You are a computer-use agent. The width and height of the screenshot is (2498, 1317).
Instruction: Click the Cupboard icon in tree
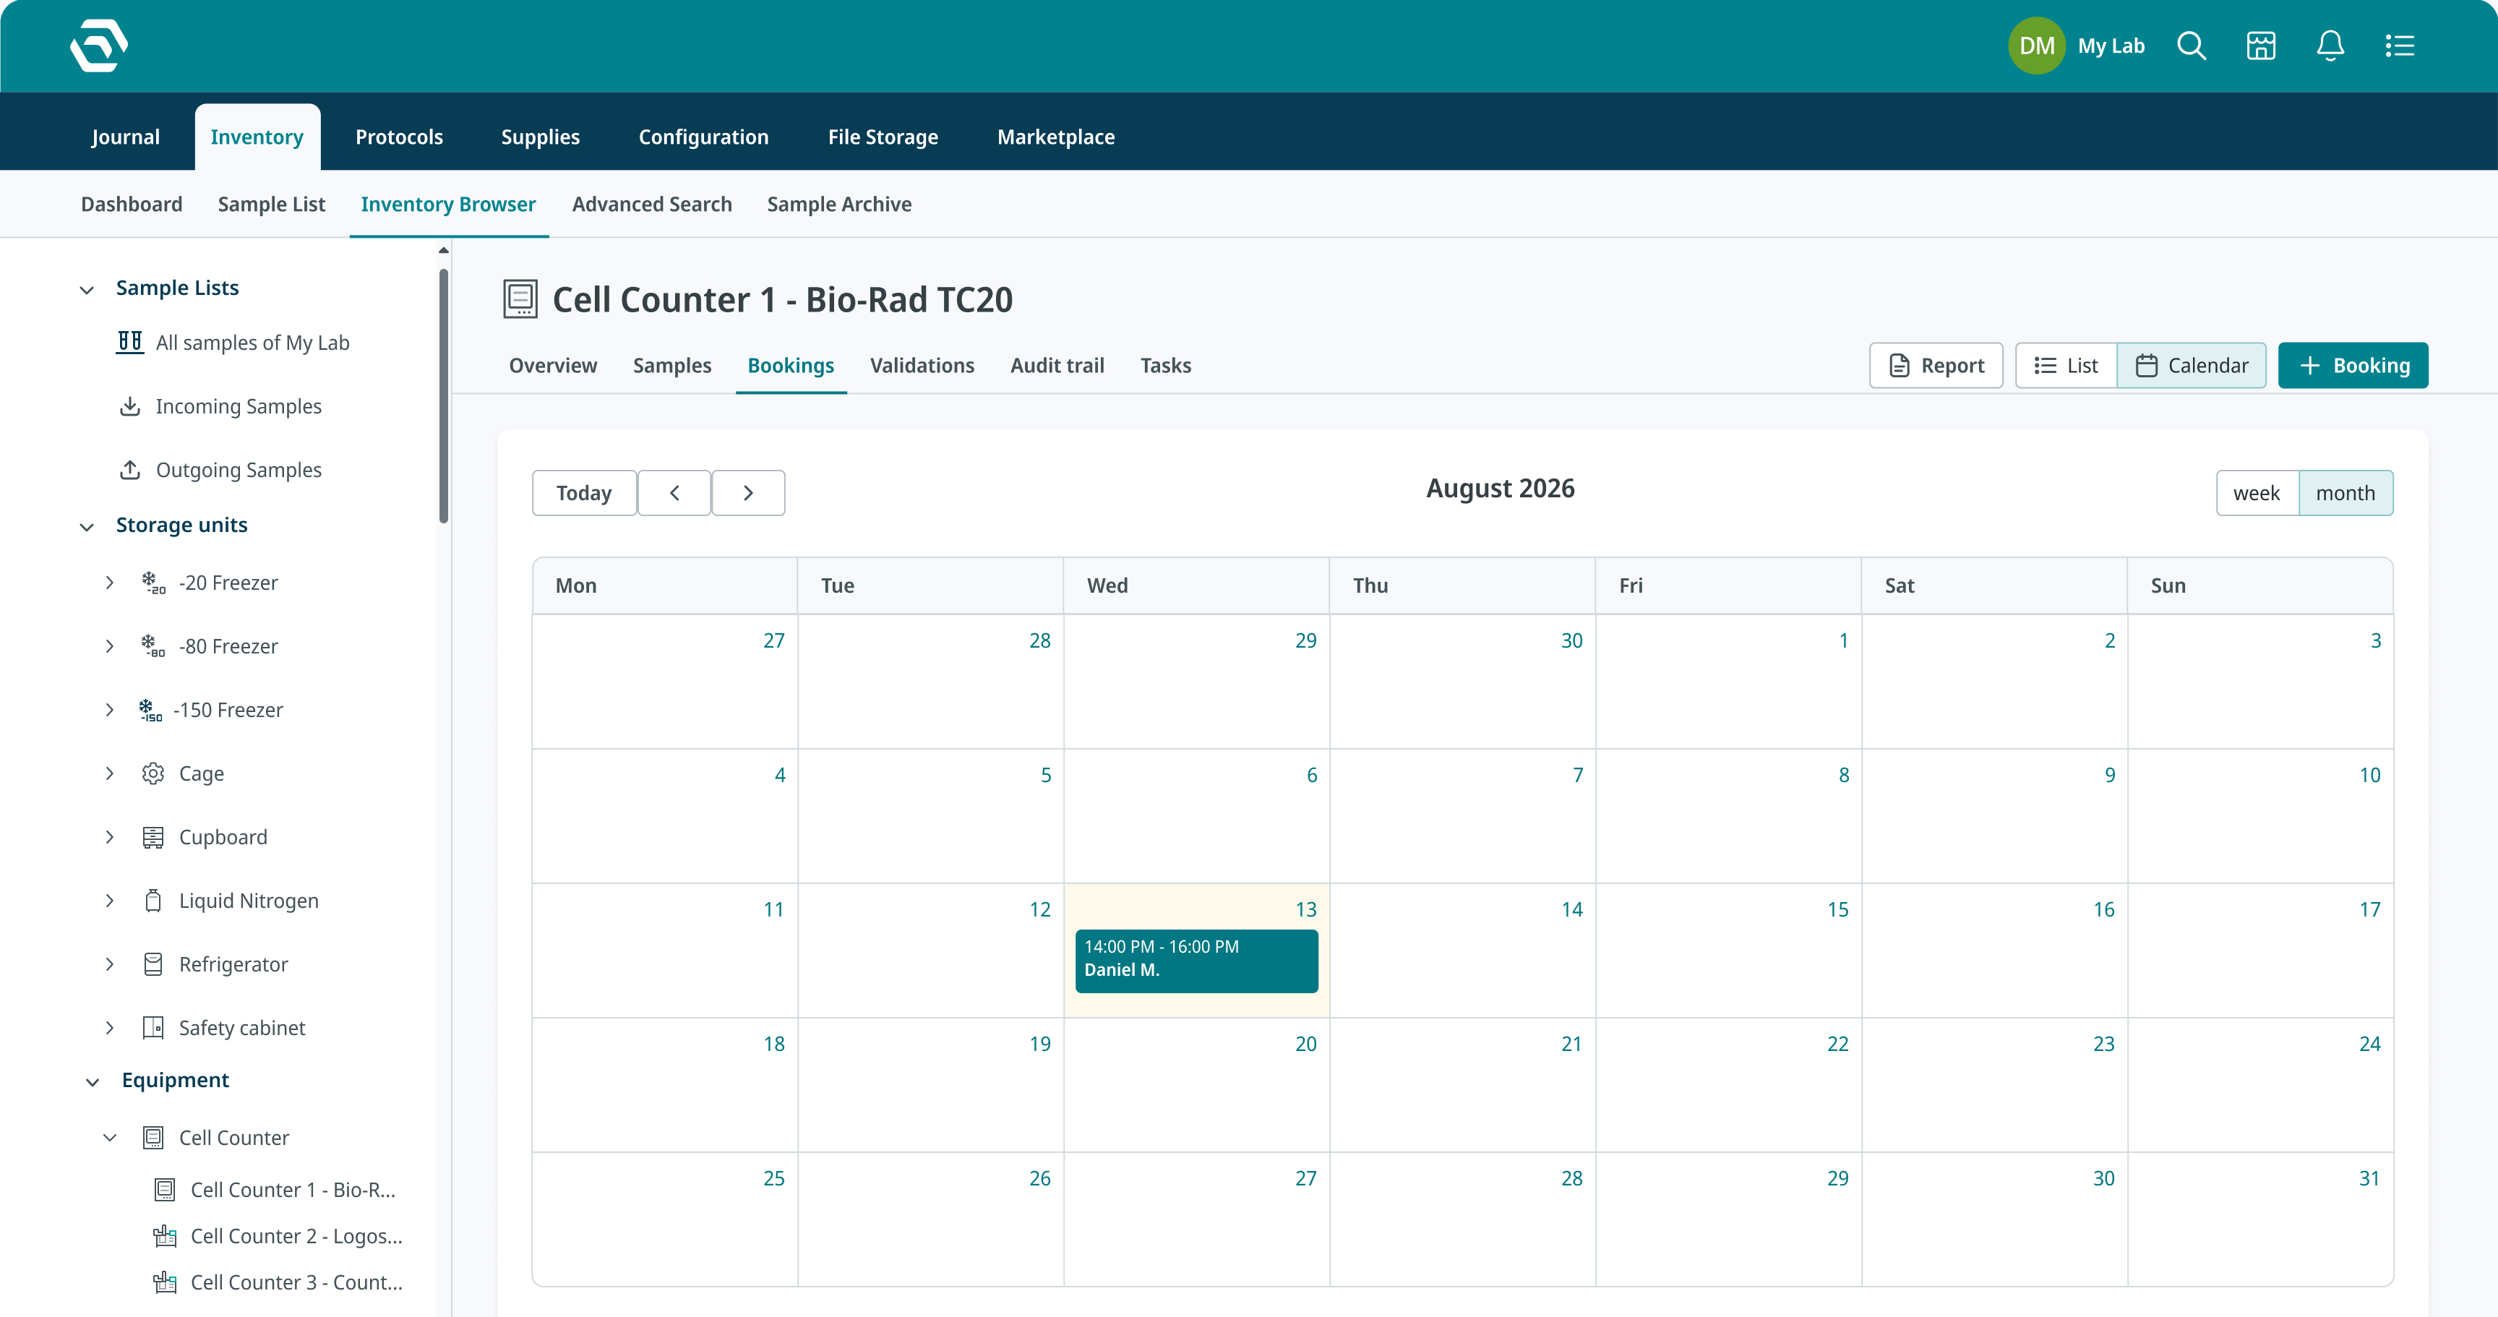tap(153, 837)
